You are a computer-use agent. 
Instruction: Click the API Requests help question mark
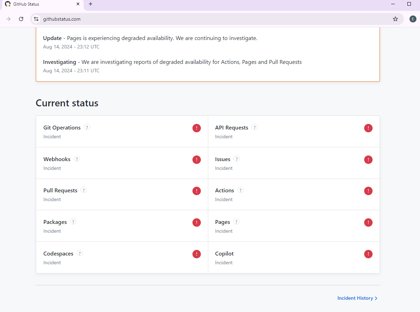pos(255,127)
